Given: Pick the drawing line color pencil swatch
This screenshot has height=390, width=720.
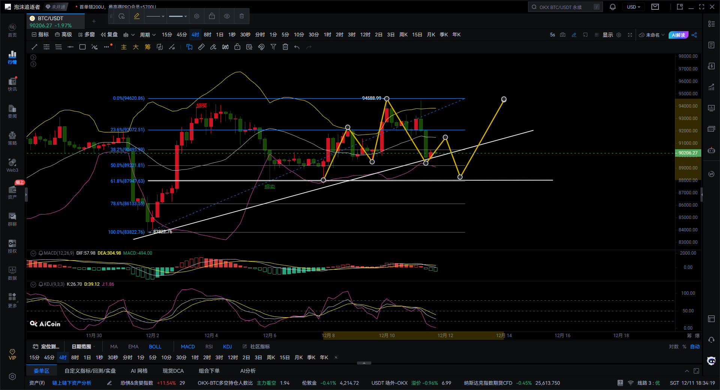Looking at the screenshot, I should tap(137, 16).
